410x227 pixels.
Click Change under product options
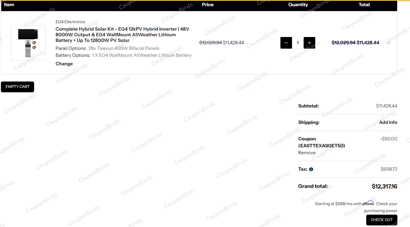(64, 64)
